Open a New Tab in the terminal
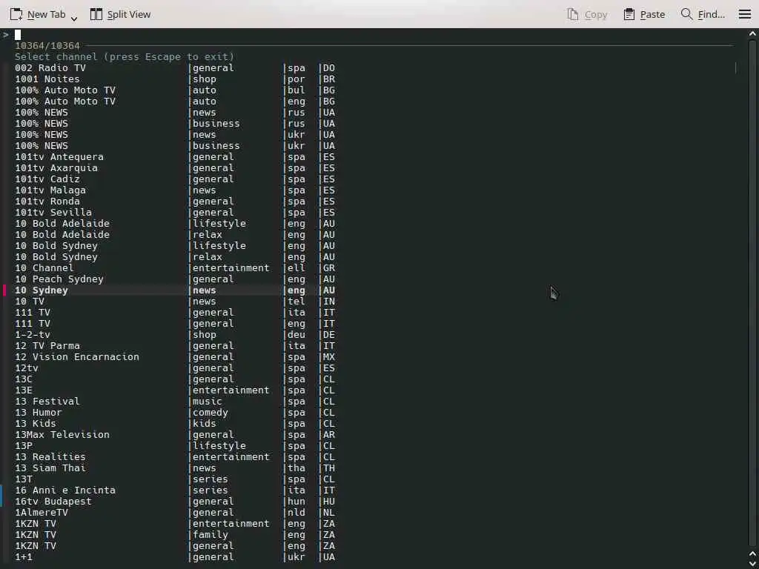The image size is (759, 569). click(x=37, y=15)
